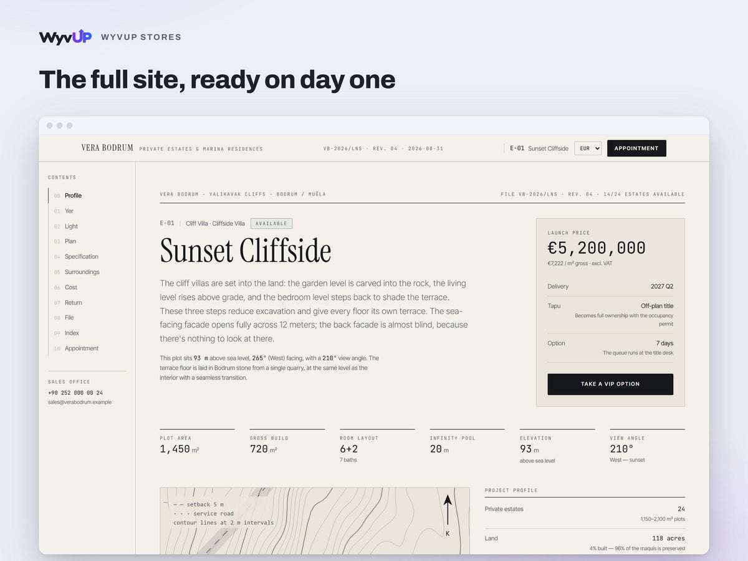
Task: Click the infinity pool value 20 m
Action: (439, 449)
